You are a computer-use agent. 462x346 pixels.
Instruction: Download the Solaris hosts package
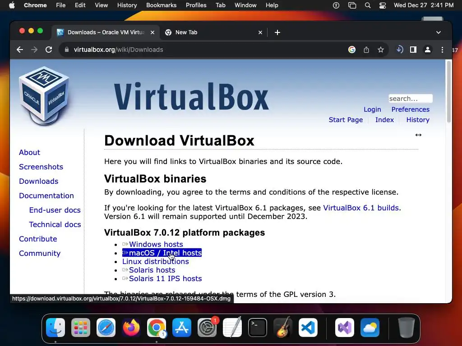(x=149, y=270)
